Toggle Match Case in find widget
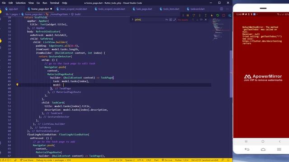Image resolution: width=289 pixels, height=162 pixels. click(167, 19)
